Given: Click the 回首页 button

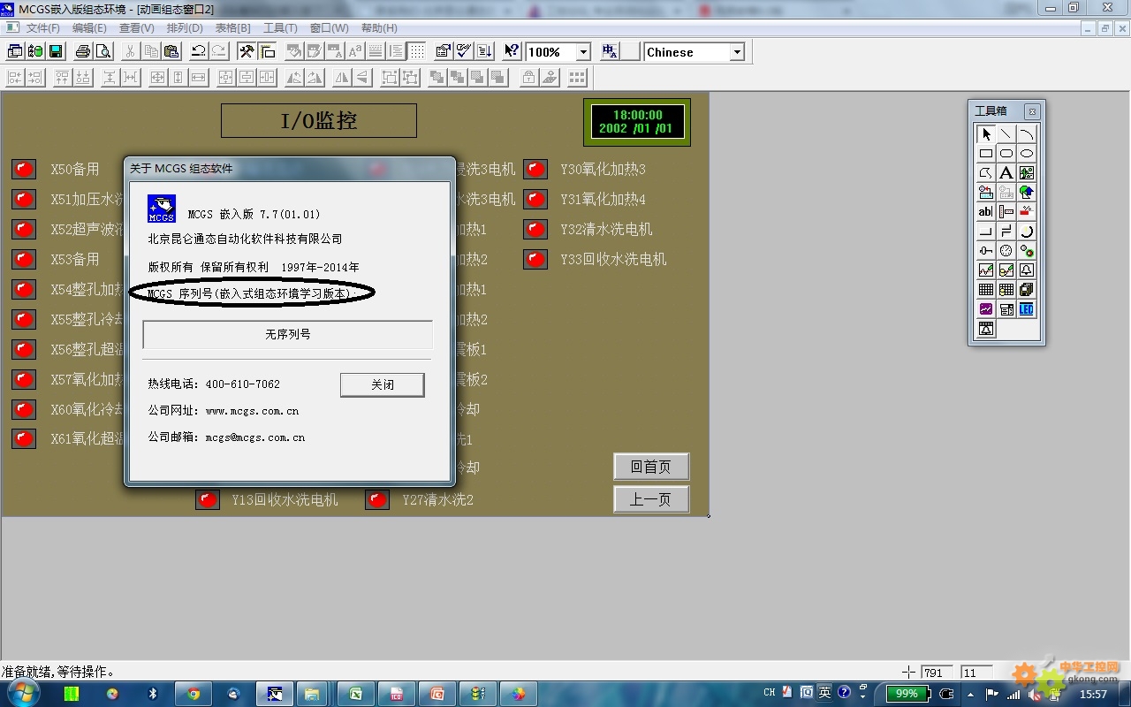Looking at the screenshot, I should click(x=650, y=467).
